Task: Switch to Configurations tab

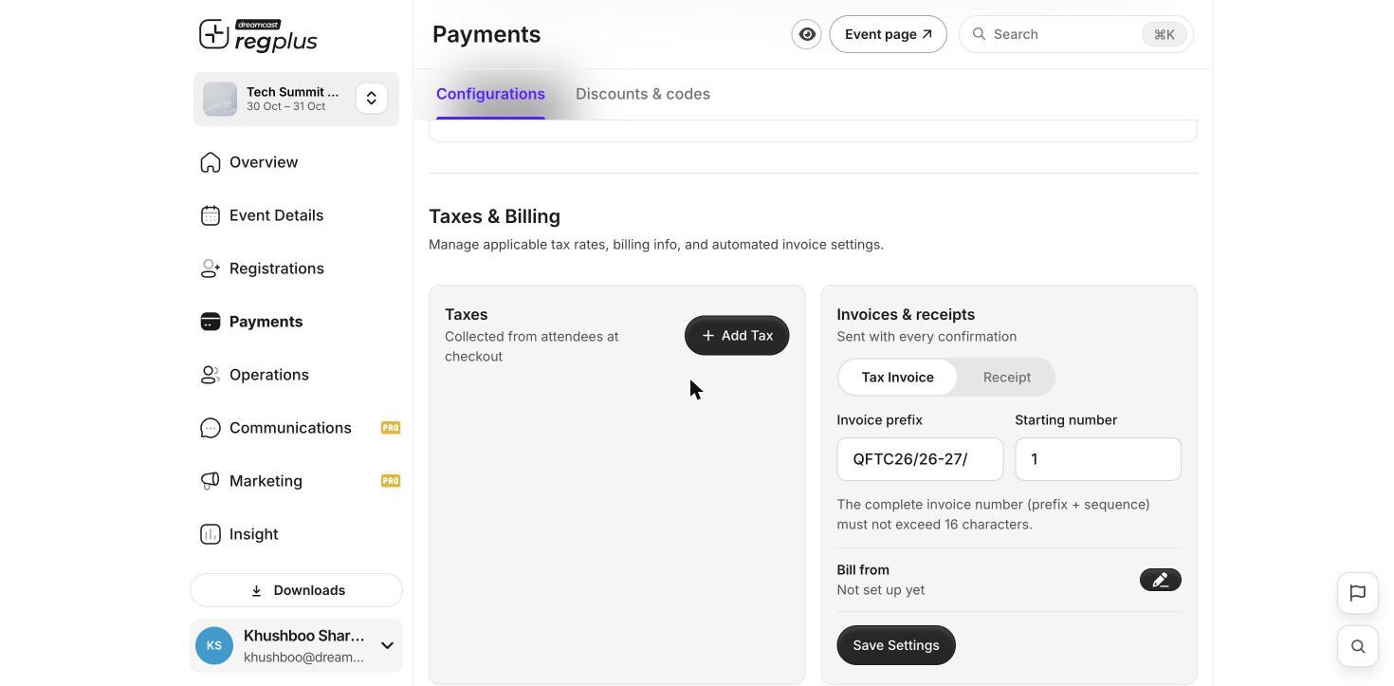Action: coord(490,94)
